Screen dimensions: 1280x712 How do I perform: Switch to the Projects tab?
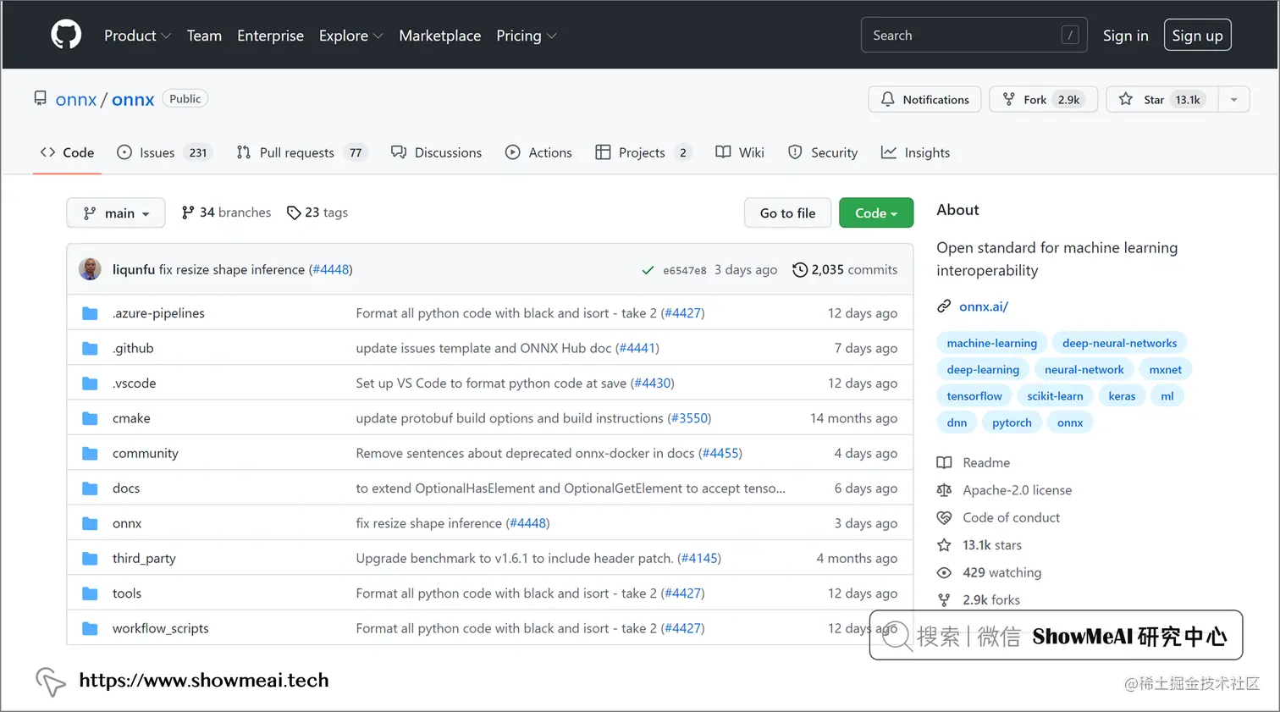(643, 152)
